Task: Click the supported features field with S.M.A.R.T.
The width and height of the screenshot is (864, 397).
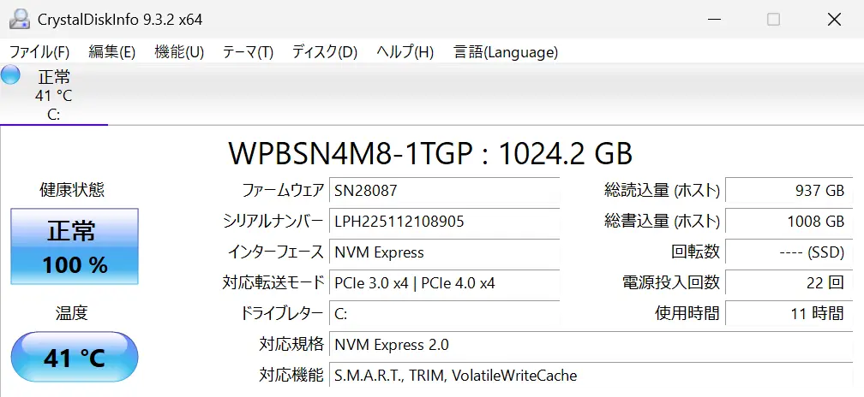Action: (x=591, y=375)
